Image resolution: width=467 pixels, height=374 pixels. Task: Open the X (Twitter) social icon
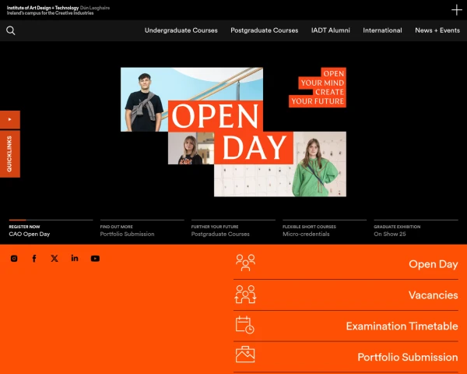tap(54, 259)
